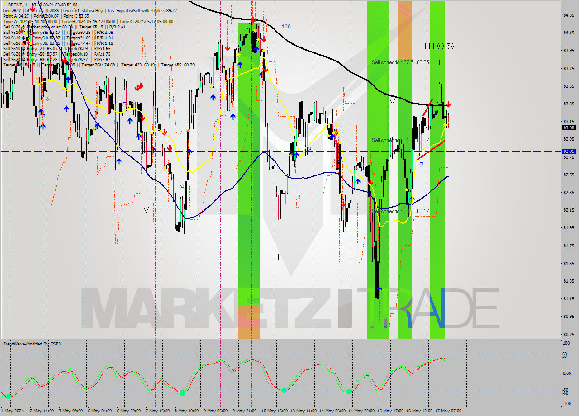Click the lower red trendline near 17 May
Viewport: 579px width, 416px height.
tap(431, 150)
